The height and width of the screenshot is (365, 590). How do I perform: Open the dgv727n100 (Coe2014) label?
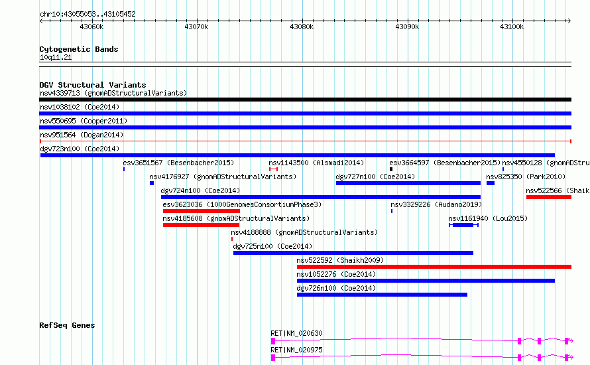point(375,177)
